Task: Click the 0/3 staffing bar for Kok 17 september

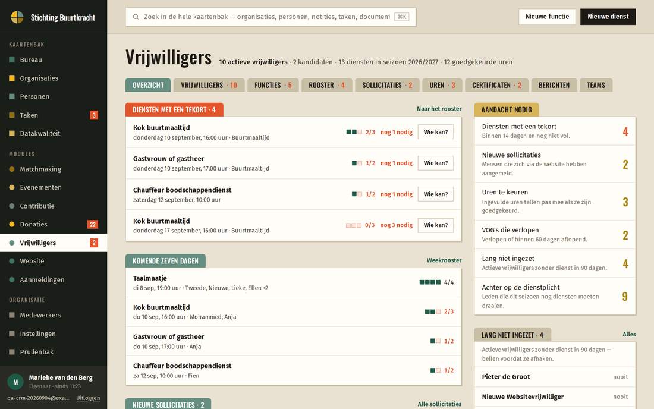Action: pos(354,225)
